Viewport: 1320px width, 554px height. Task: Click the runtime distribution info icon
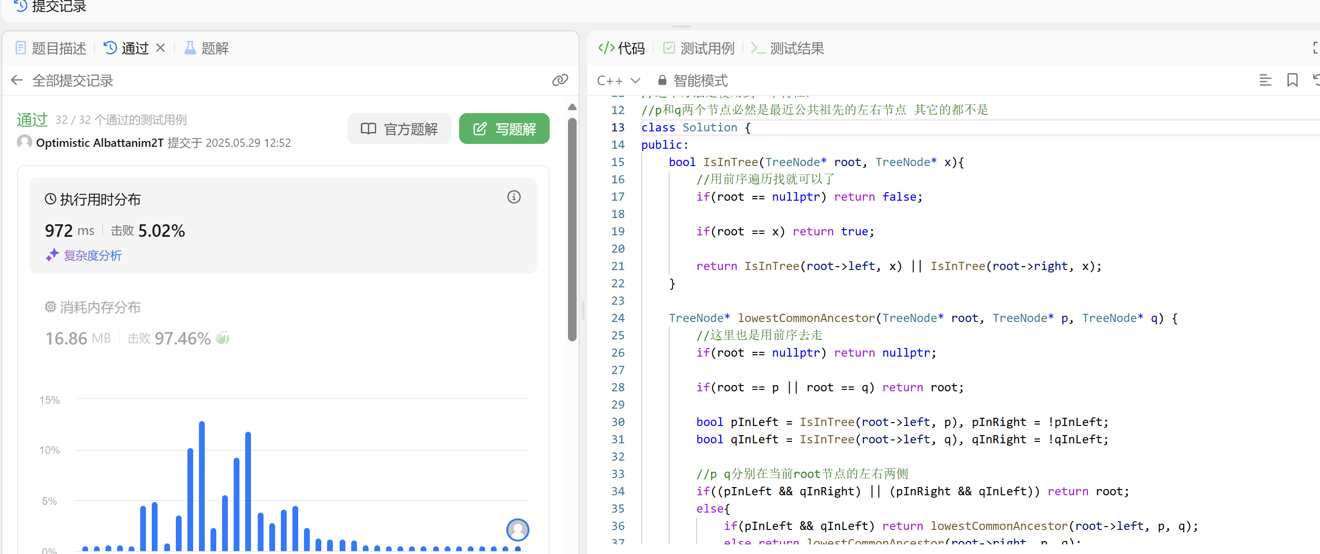pyautogui.click(x=514, y=197)
